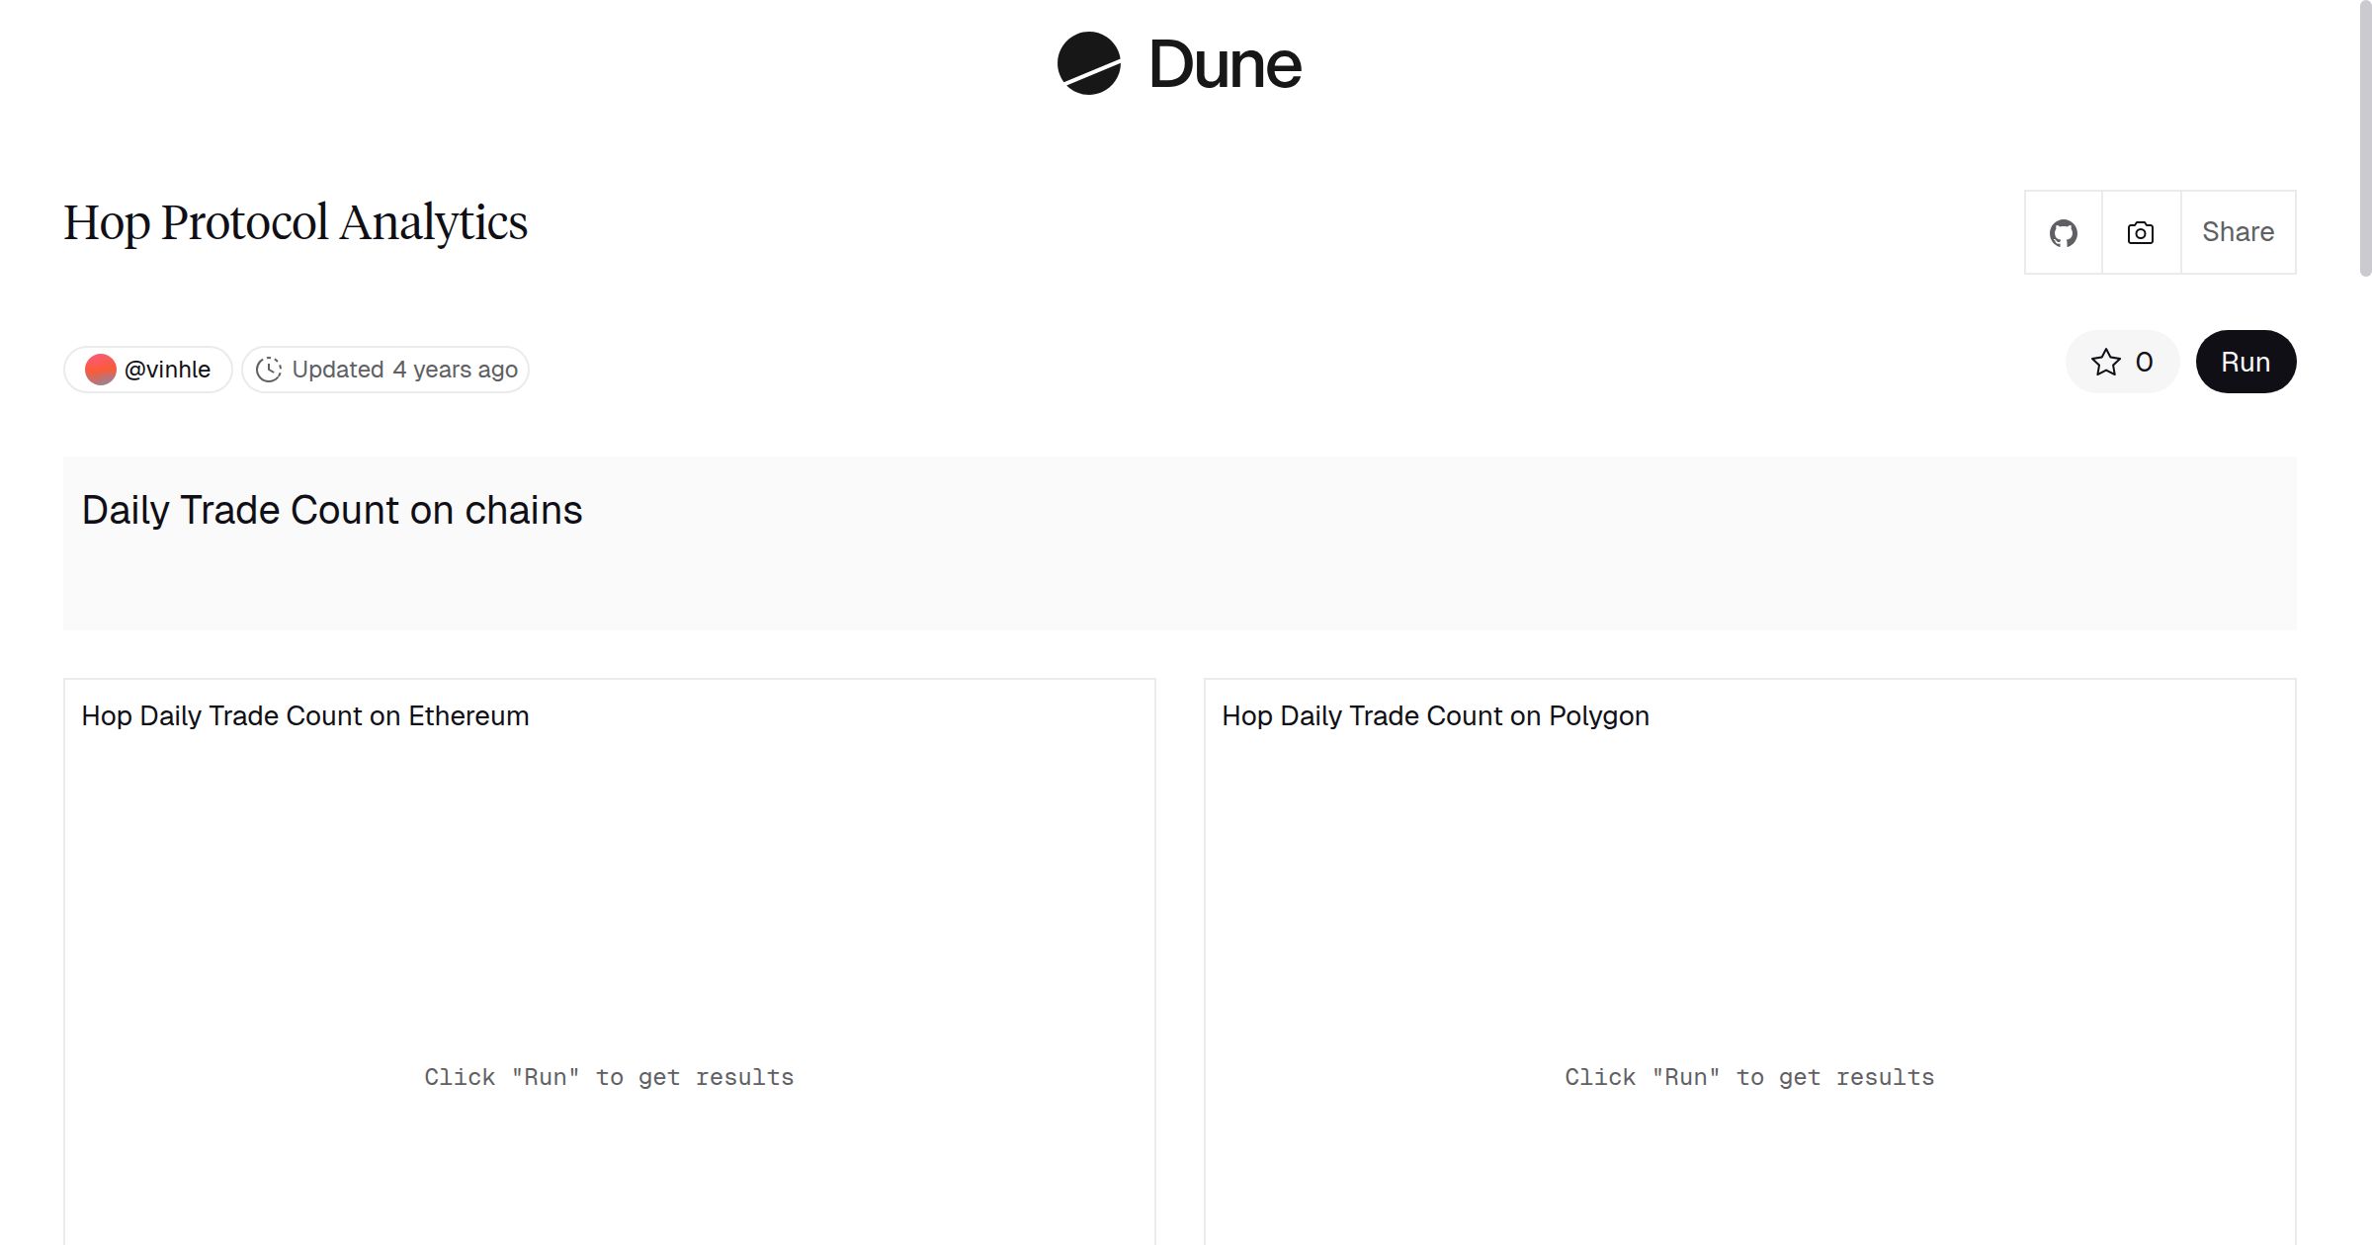Click the red avatar beside @vinhle
The height and width of the screenshot is (1245, 2372).
(101, 370)
